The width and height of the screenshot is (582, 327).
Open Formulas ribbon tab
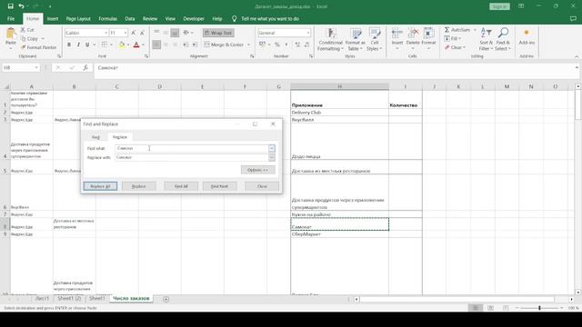(107, 18)
